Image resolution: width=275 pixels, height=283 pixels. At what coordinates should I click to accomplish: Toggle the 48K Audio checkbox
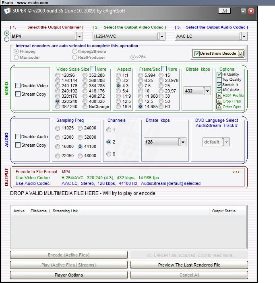[219, 90]
